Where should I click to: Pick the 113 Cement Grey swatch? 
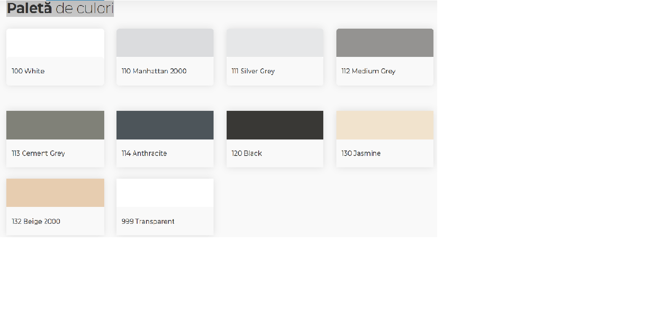pos(55,125)
